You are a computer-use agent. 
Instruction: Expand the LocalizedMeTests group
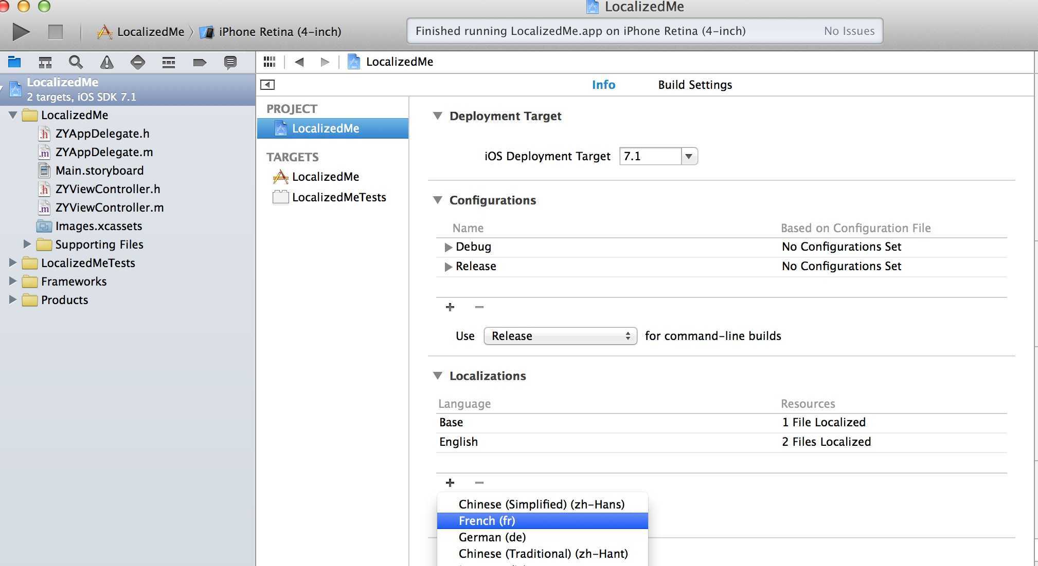tap(13, 262)
